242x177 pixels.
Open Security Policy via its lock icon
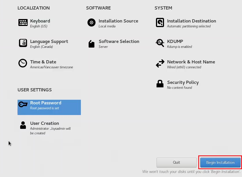[x=160, y=84]
